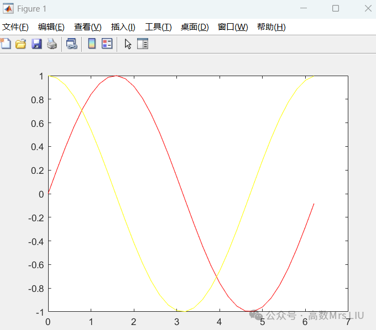
Task: Click the y-axis tick label -0.2
Action: click(36, 218)
